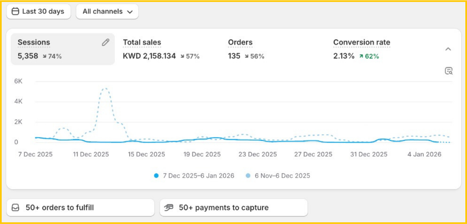Image resolution: width=467 pixels, height=224 pixels.
Task: Show the Conversion rate metric
Action: 362,43
